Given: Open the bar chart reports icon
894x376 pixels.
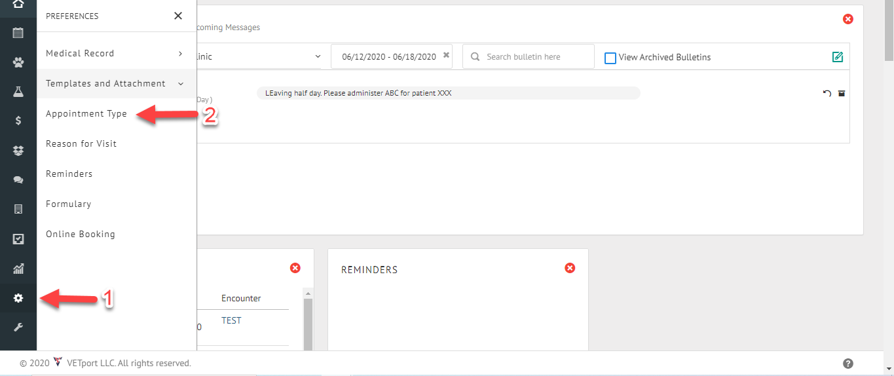Looking at the screenshot, I should coord(18,269).
